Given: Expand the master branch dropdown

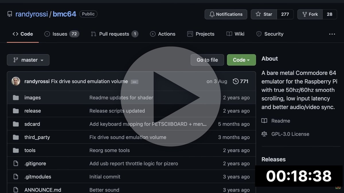Looking at the screenshot, I should pos(28,60).
